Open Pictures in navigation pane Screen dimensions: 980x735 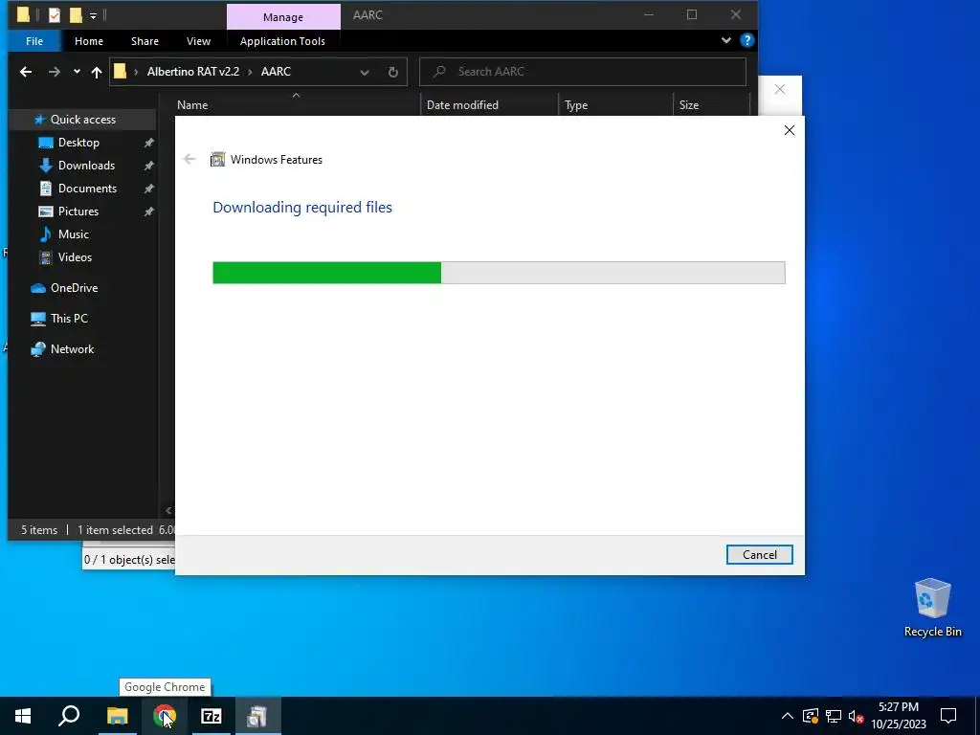coord(78,212)
